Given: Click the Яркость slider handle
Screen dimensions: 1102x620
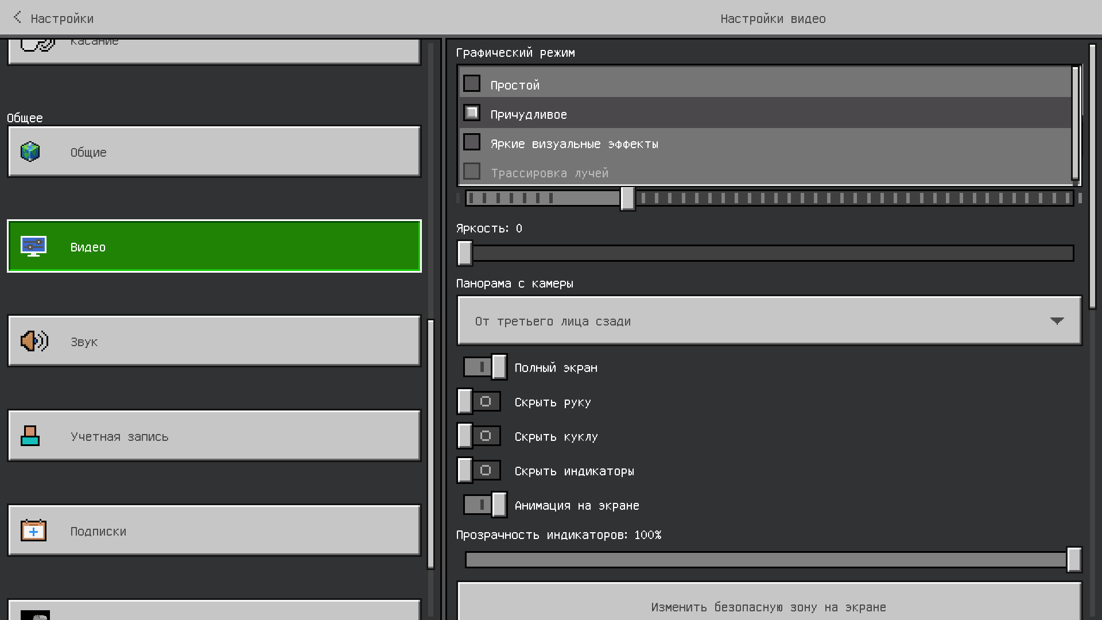Looking at the screenshot, I should [x=465, y=253].
